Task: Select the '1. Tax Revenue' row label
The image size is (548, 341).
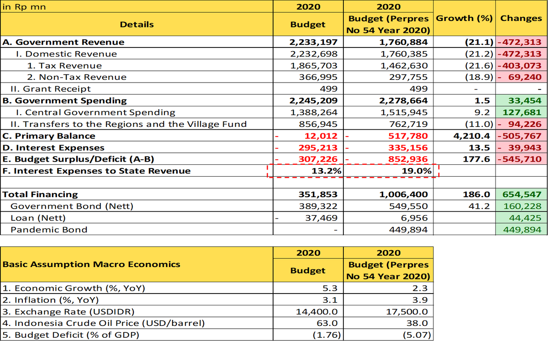Action: click(x=64, y=65)
